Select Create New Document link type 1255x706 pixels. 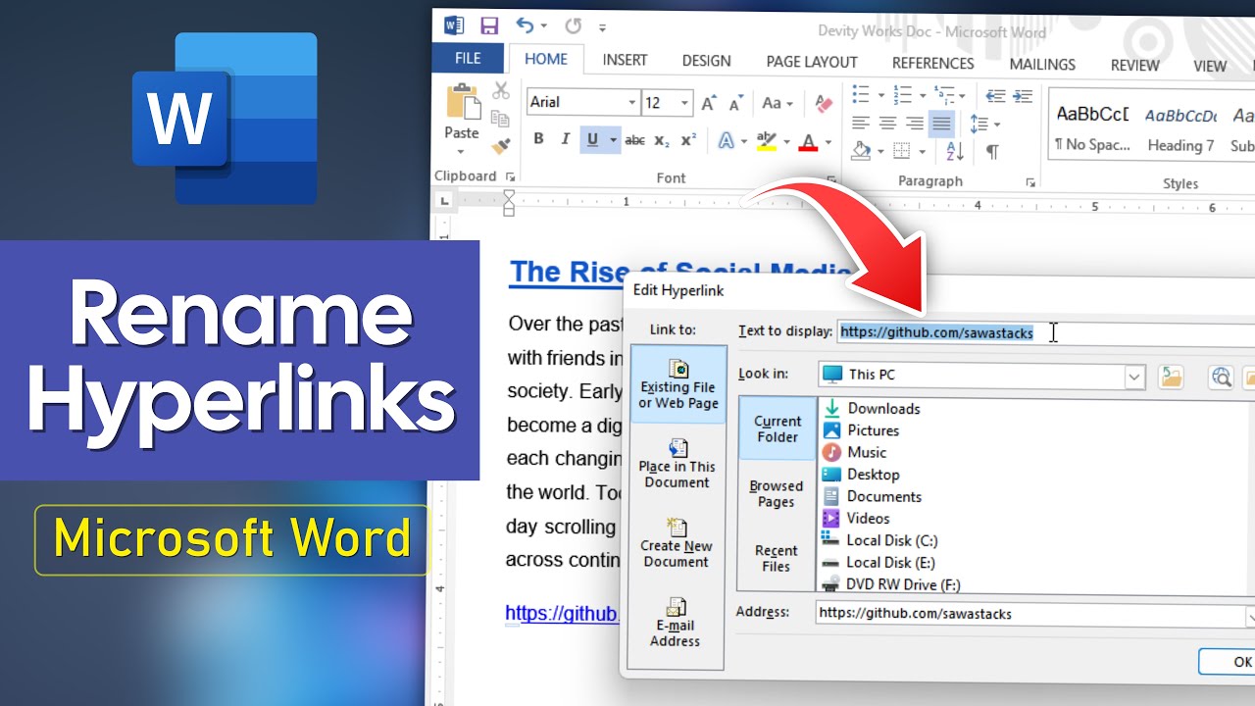[677, 541]
